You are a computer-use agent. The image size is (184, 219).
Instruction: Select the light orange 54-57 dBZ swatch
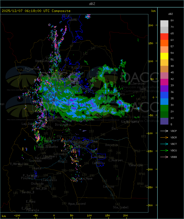164,50
